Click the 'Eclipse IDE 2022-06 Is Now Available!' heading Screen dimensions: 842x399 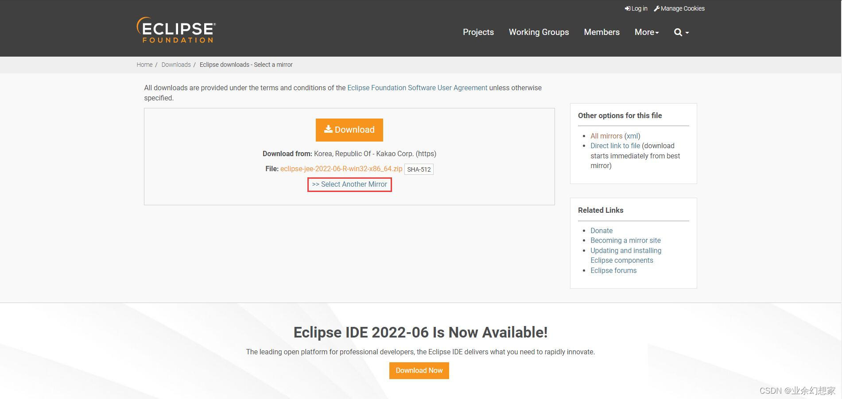point(421,332)
